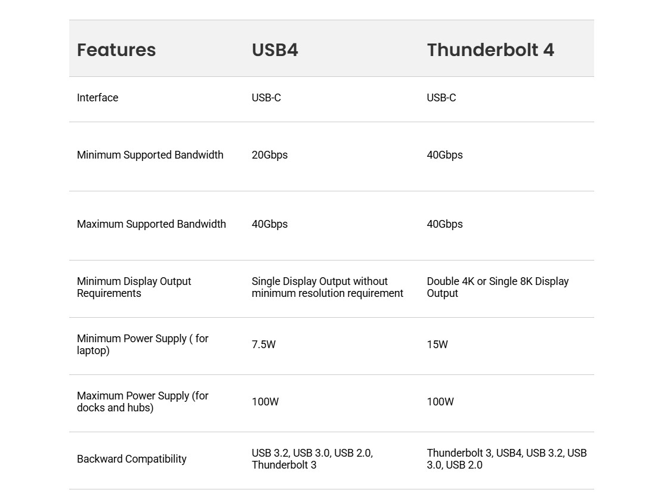Select the Interface row label
The height and width of the screenshot is (499, 661).
point(98,98)
